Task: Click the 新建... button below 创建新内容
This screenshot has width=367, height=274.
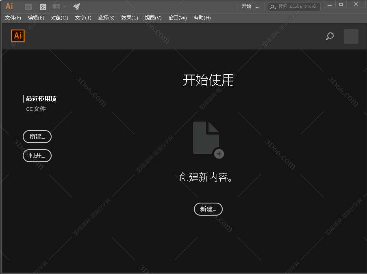Action: pyautogui.click(x=208, y=209)
